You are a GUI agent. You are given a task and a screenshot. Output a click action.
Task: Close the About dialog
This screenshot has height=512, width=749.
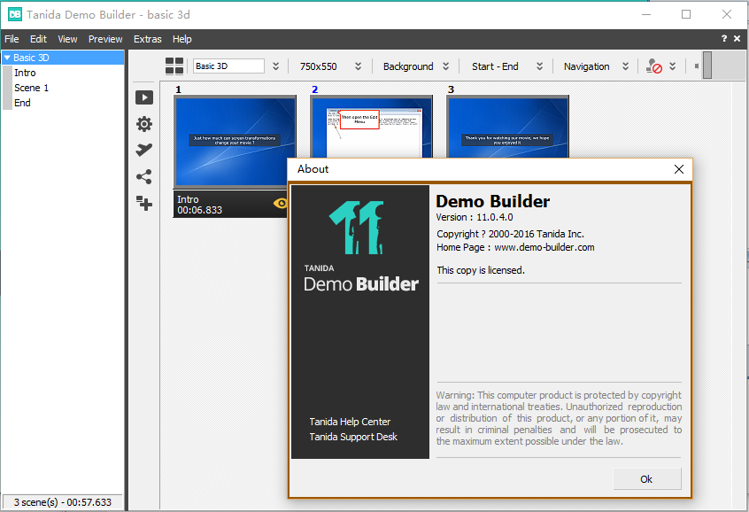point(679,169)
